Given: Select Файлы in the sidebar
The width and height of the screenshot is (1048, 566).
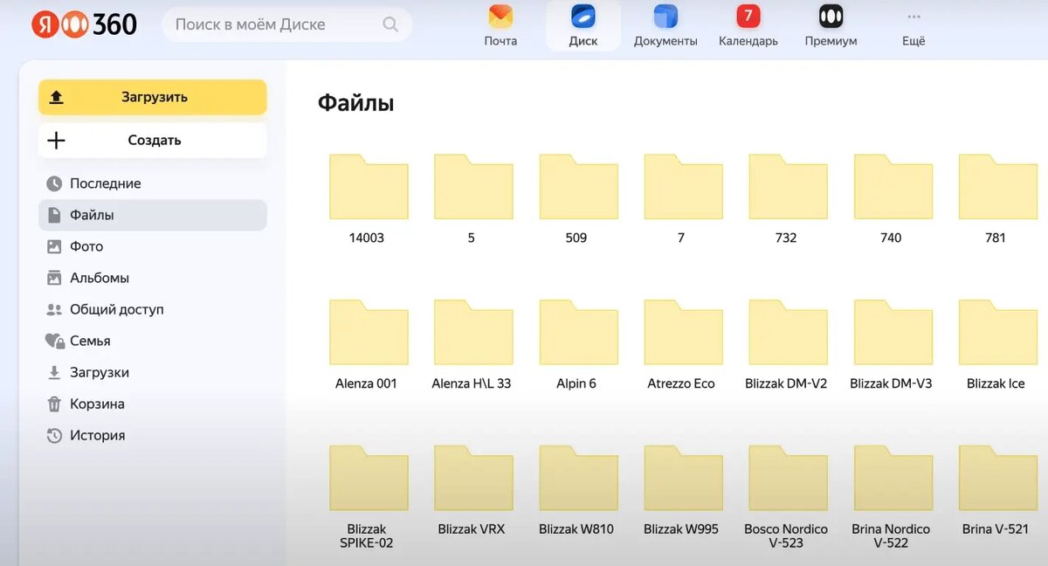Looking at the screenshot, I should point(152,215).
